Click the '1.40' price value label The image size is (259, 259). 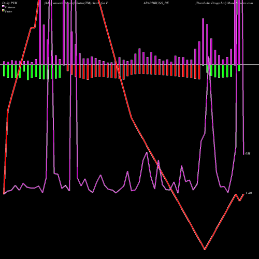249,193
